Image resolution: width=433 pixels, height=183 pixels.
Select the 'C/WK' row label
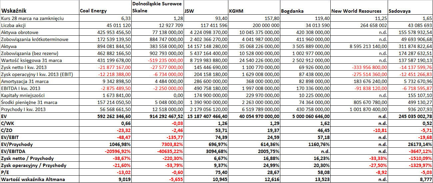[x=8, y=123]
